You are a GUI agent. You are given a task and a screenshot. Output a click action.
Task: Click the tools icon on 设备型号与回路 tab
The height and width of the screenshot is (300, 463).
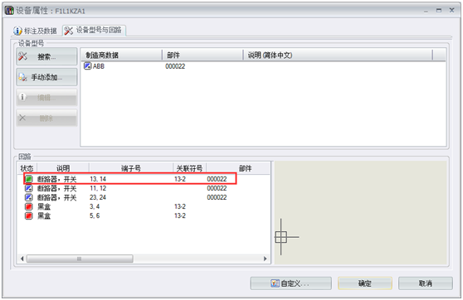[69, 31]
